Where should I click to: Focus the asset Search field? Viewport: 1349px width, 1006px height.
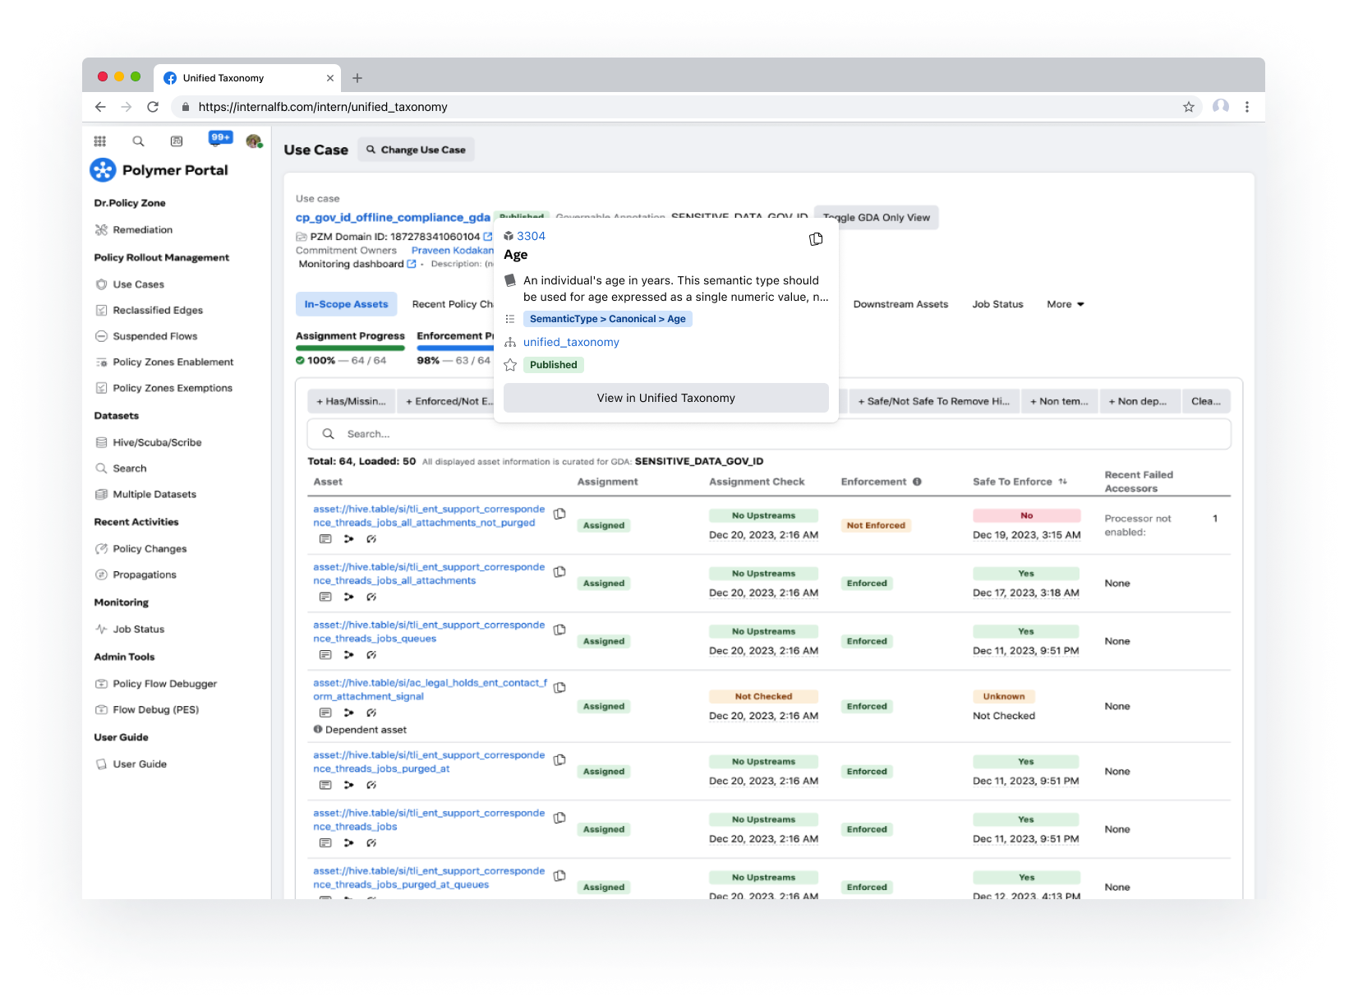[769, 434]
